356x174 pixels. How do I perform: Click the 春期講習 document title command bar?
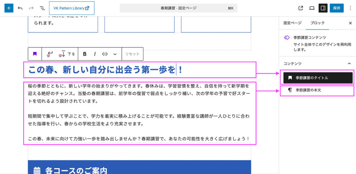click(x=178, y=8)
